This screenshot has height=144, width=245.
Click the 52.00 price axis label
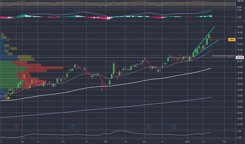pyautogui.click(x=240, y=44)
